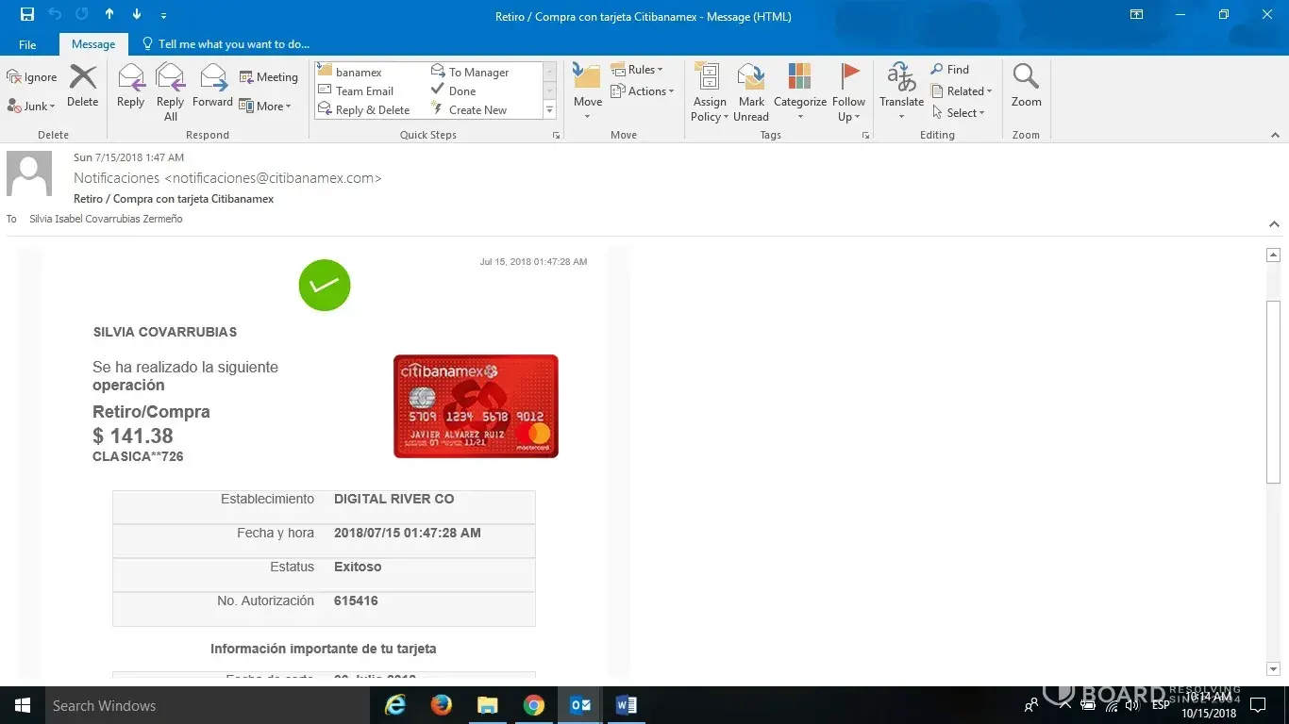Click the green checkmark icon in the email
Image resolution: width=1289 pixels, height=724 pixels.
pos(325,285)
